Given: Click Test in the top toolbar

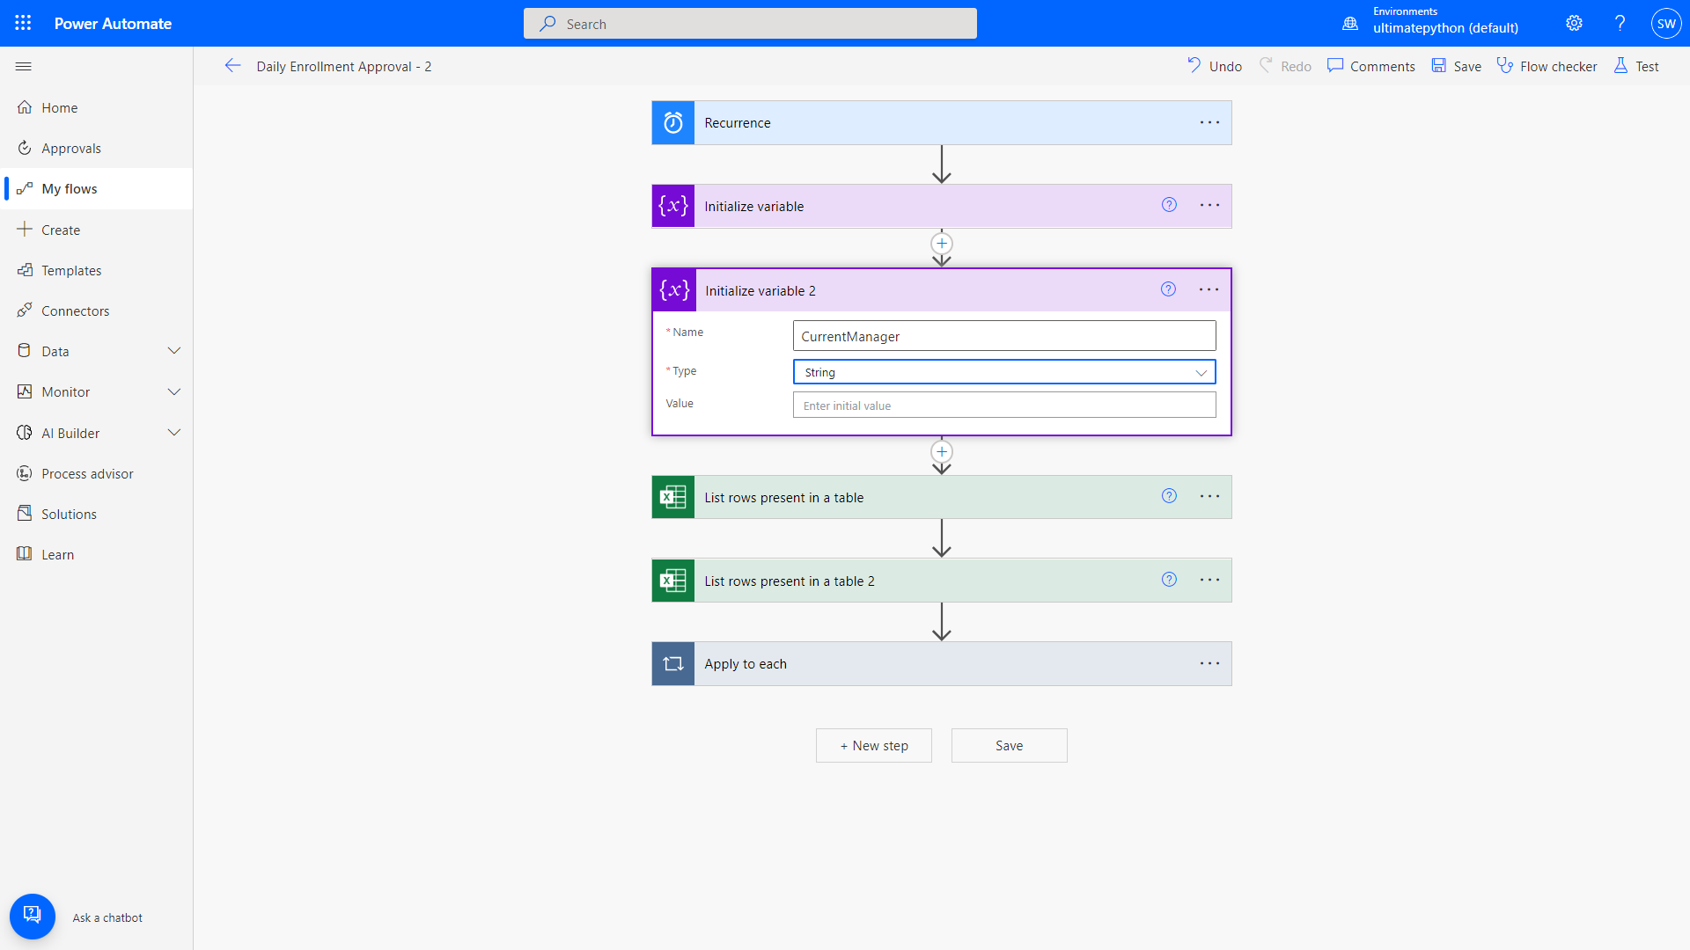Looking at the screenshot, I should (x=1636, y=66).
